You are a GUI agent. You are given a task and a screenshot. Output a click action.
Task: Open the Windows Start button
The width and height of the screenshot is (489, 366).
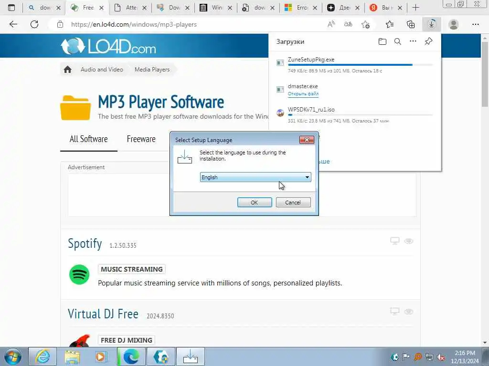[13, 356]
